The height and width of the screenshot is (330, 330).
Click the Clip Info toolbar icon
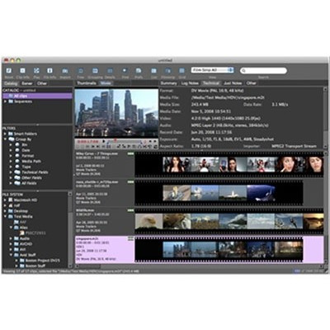click(x=22, y=71)
